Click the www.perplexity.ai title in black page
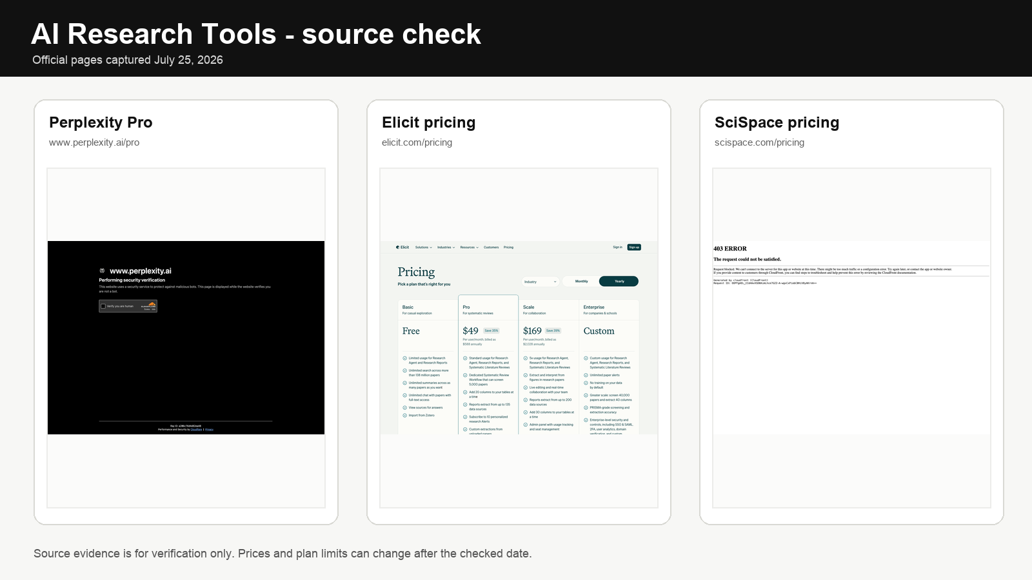Image resolution: width=1032 pixels, height=580 pixels. (141, 271)
